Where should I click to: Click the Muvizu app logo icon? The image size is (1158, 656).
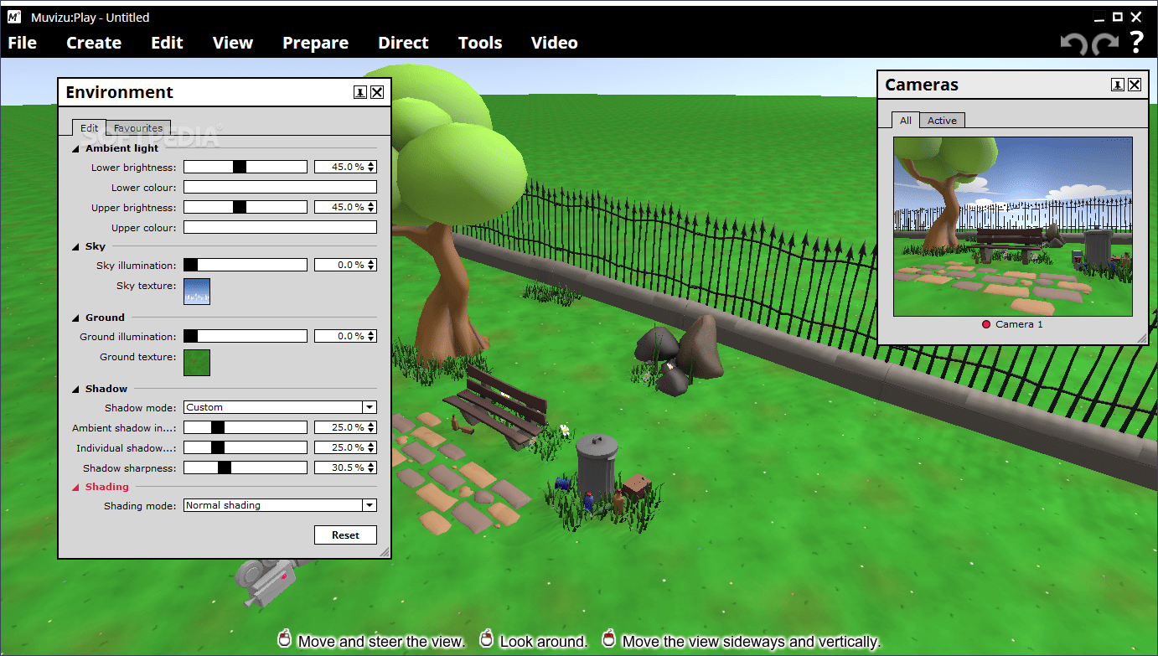[14, 17]
